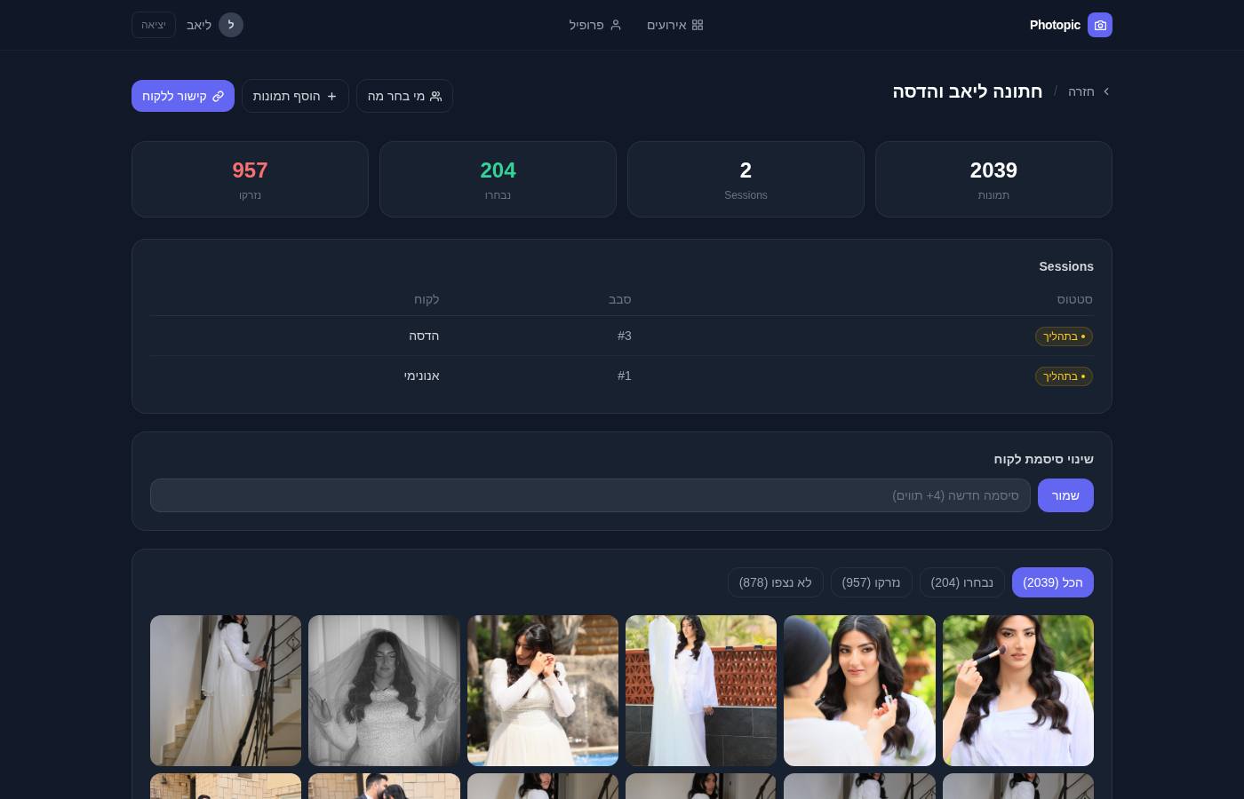Viewport: 1244px width, 799px height.
Task: Click the 2 Sessions stat card
Action: [746, 179]
